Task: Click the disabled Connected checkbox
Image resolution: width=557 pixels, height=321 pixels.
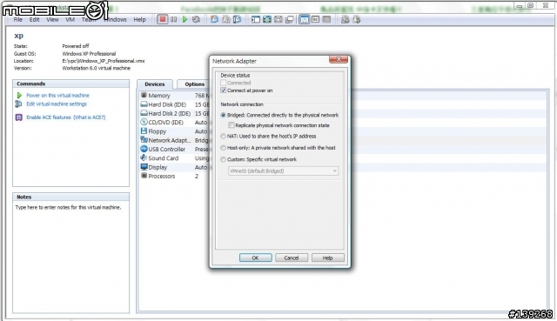Action: 223,83
